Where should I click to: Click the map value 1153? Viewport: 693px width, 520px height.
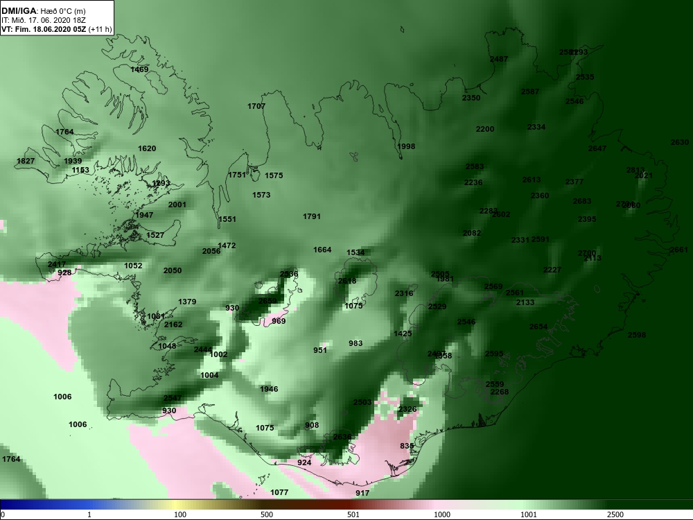[x=80, y=170]
